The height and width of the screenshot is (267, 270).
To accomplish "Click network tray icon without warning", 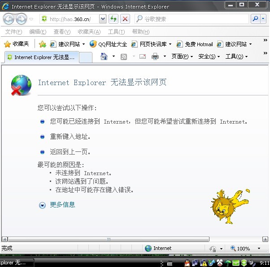I will [x=195, y=263].
